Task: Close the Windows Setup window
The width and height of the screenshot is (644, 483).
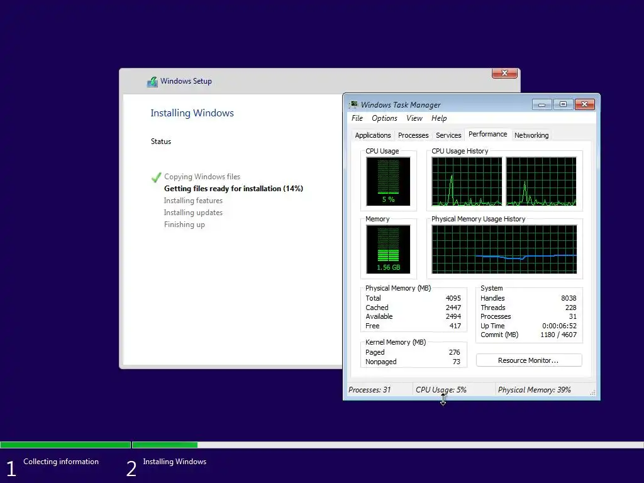Action: [504, 73]
